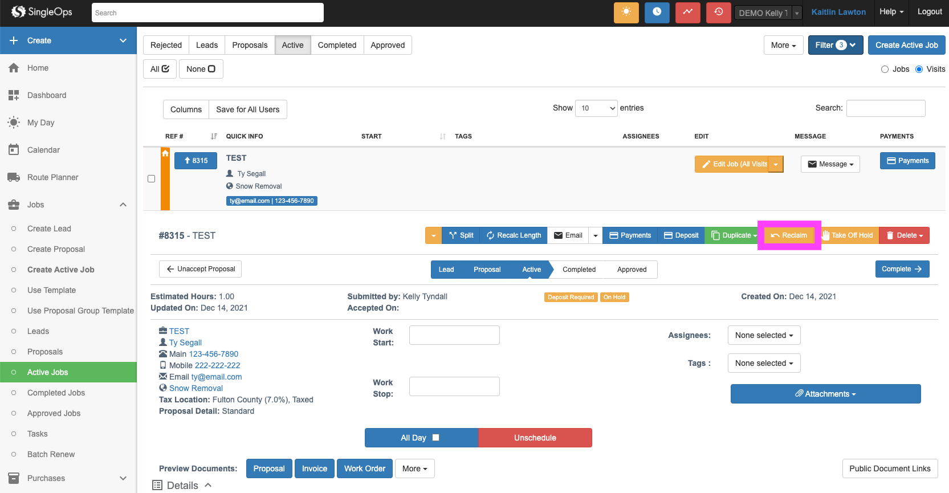Screen dimensions: 949x493
Task: Expand the Assignees None selected dropdown
Action: click(x=764, y=335)
